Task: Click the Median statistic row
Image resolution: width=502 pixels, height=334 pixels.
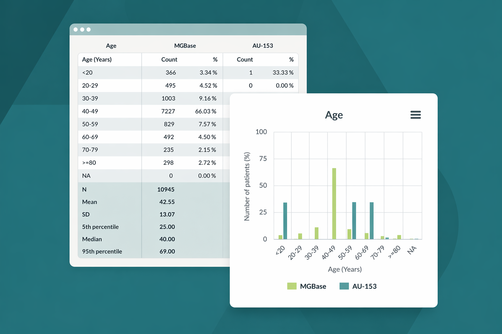Action: pyautogui.click(x=154, y=239)
